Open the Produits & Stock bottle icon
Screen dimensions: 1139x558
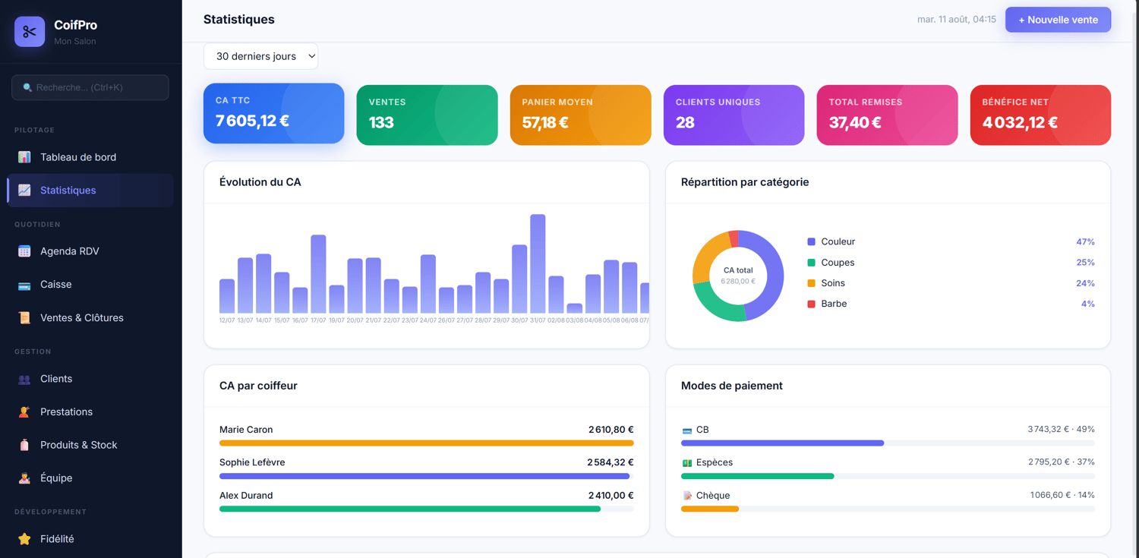coord(24,445)
